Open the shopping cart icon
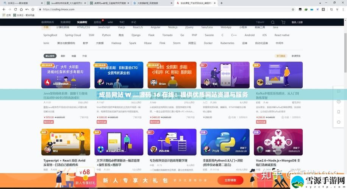Viewport: 347px width, 189px height. [283, 22]
